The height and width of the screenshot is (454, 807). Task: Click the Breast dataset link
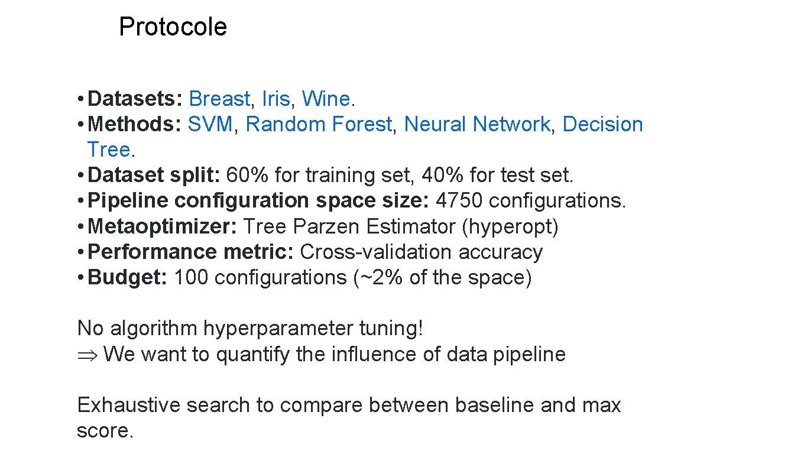pyautogui.click(x=220, y=99)
